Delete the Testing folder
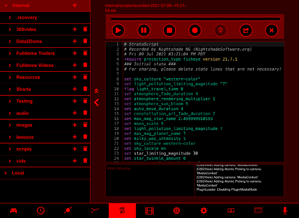 coord(85,101)
